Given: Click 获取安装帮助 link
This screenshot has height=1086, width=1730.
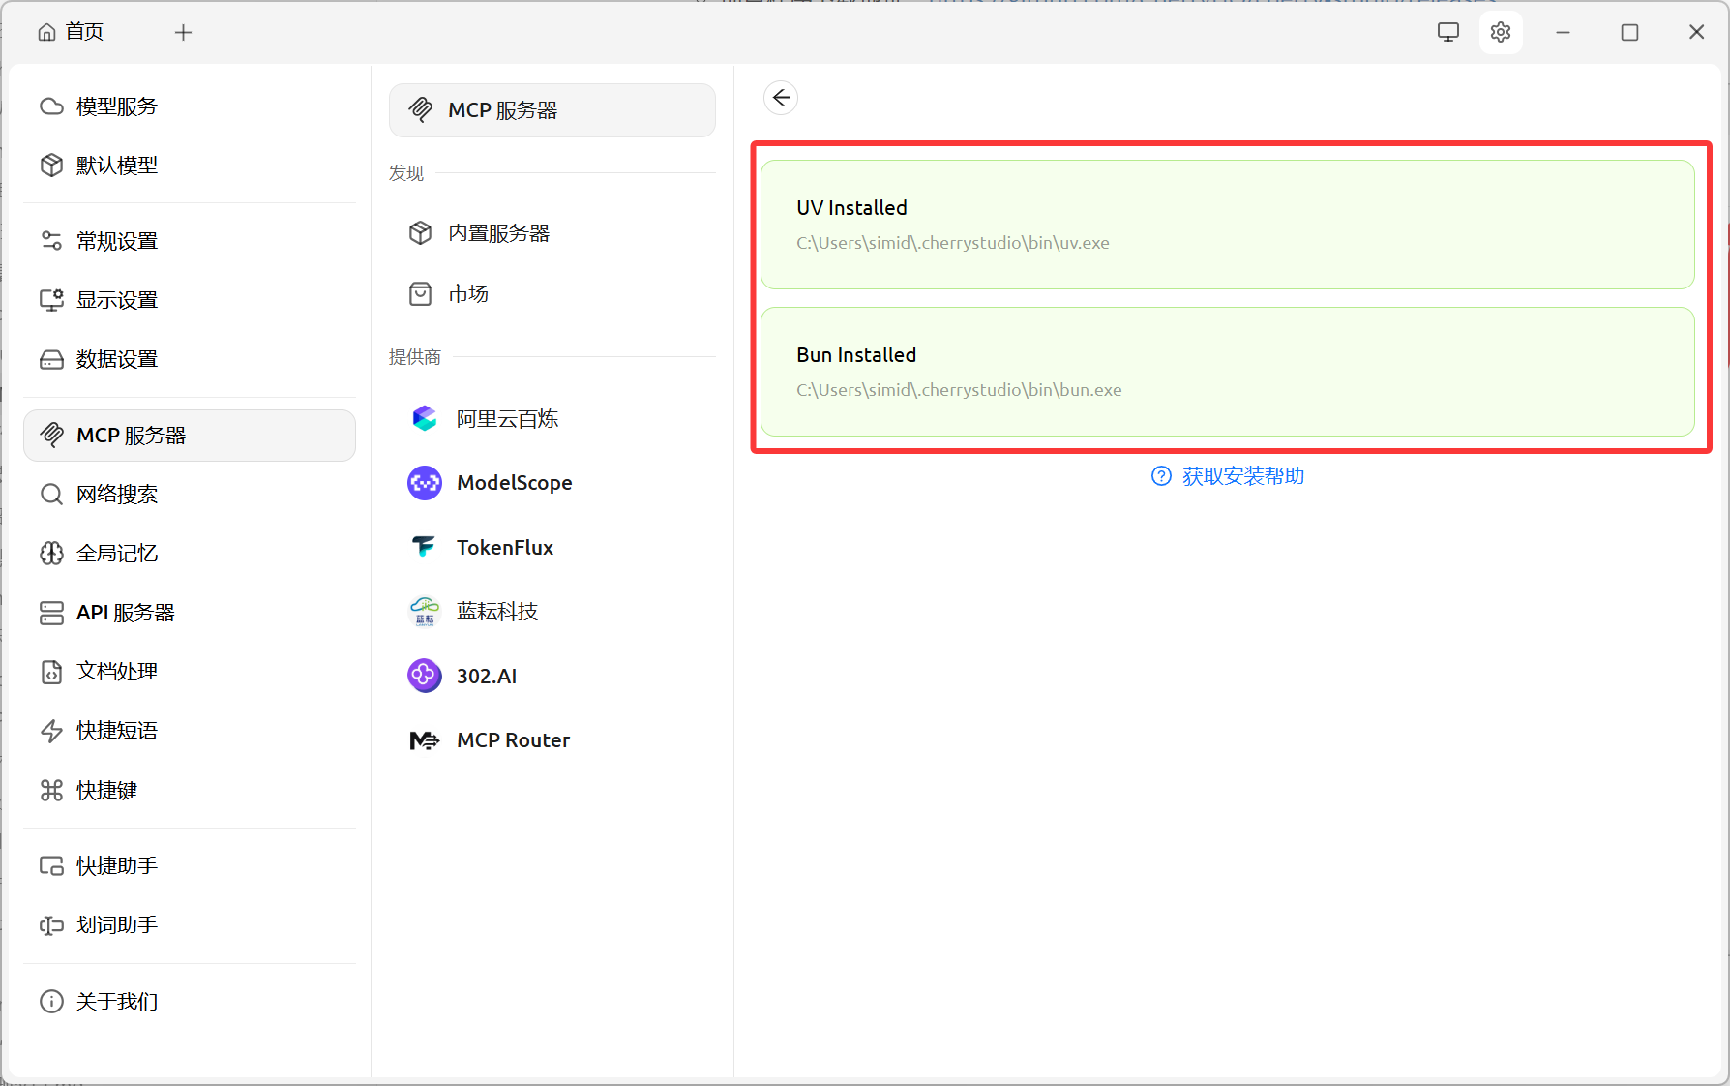Looking at the screenshot, I should click(1241, 476).
